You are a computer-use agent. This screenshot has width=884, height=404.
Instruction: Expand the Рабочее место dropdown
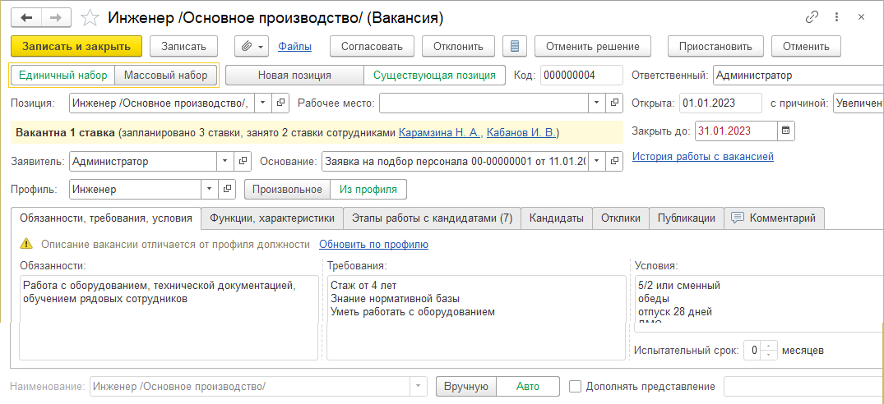(597, 103)
